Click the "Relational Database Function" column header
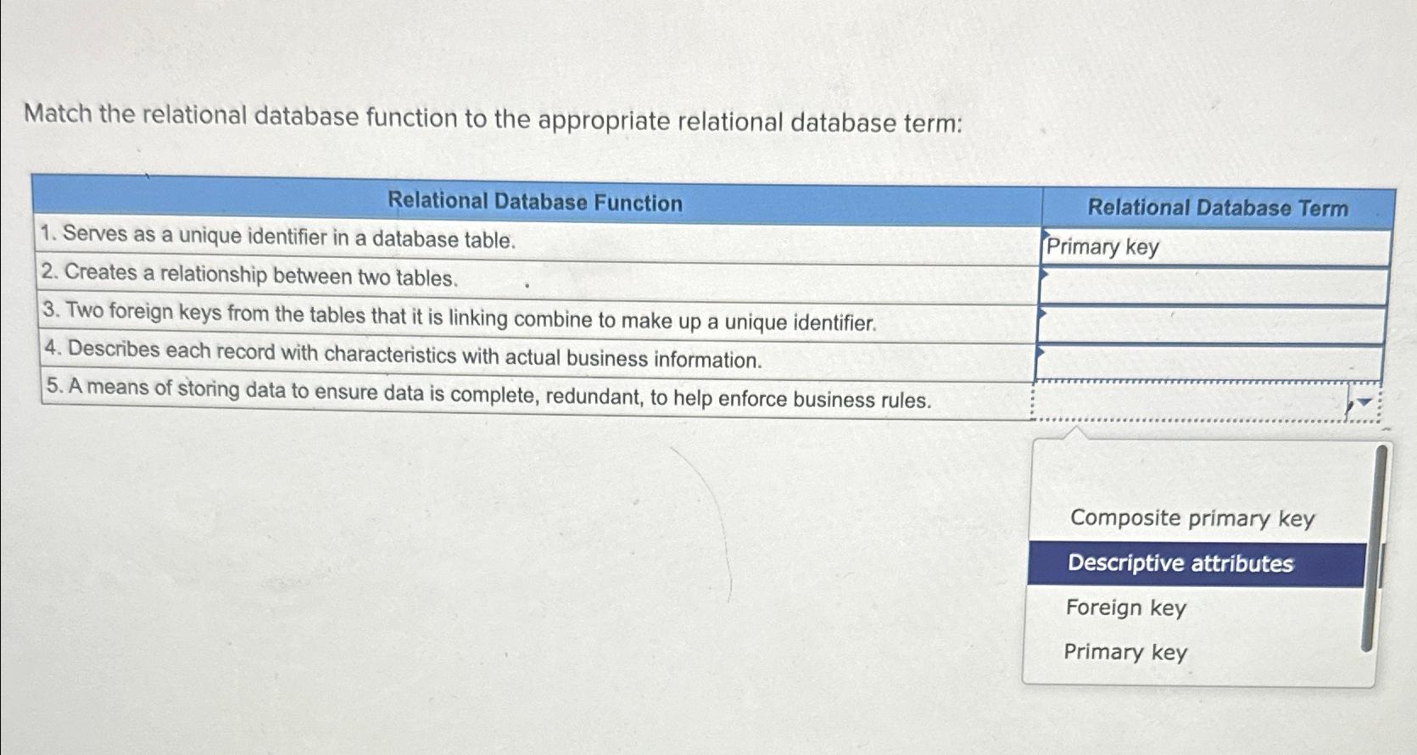This screenshot has height=755, width=1417. point(534,202)
